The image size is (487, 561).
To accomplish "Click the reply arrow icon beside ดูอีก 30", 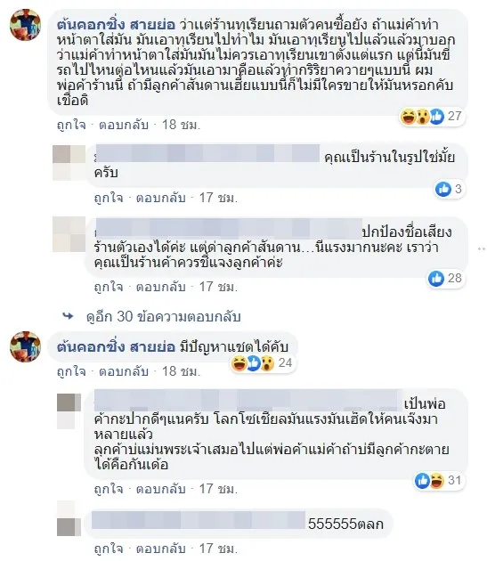I will (68, 316).
